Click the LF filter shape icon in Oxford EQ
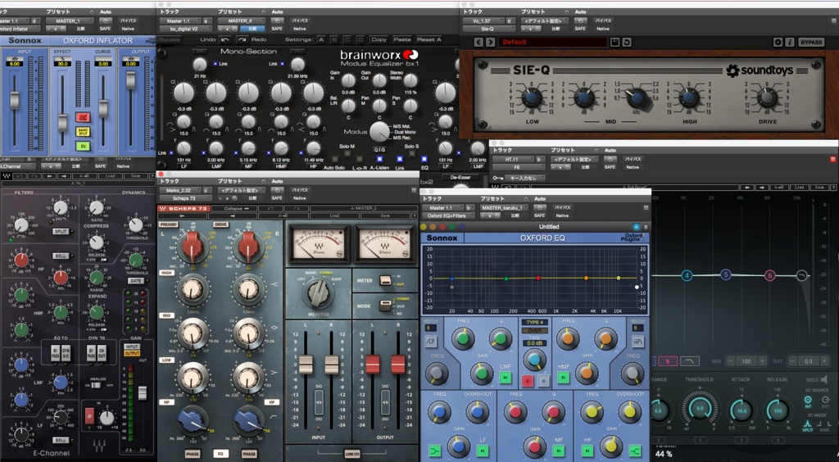Image resolution: width=839 pixels, height=462 pixels. point(429,342)
